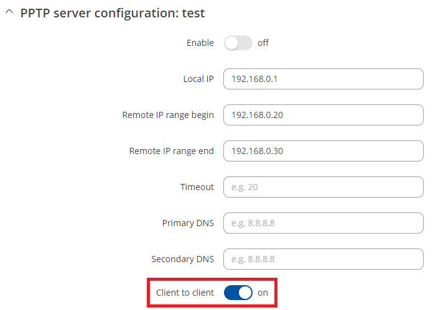This screenshot has width=438, height=310.
Task: Click the Secondary DNS label
Action: [x=183, y=259]
